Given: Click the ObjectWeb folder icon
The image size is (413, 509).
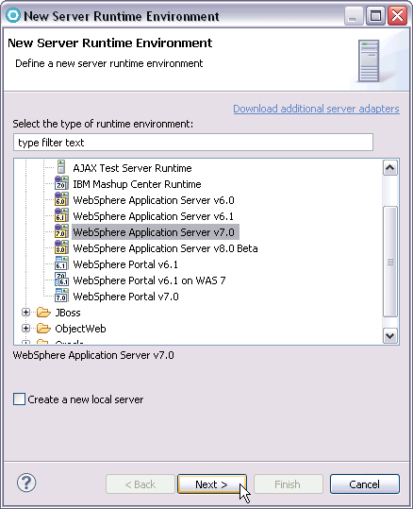Looking at the screenshot, I should tap(43, 329).
